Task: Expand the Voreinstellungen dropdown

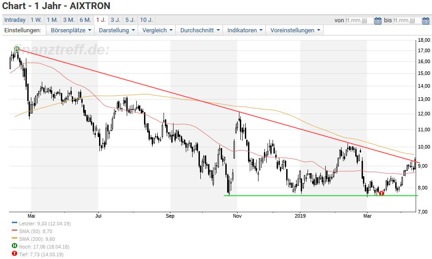Action: (295, 30)
